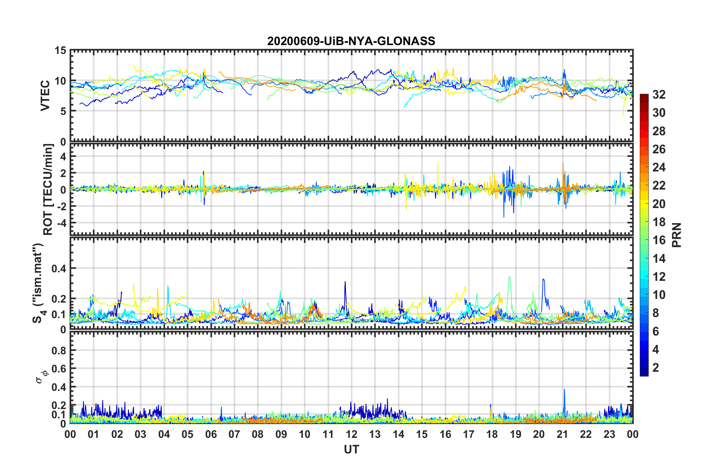
Task: Click colorbar tick value 24
Action: [x=659, y=167]
